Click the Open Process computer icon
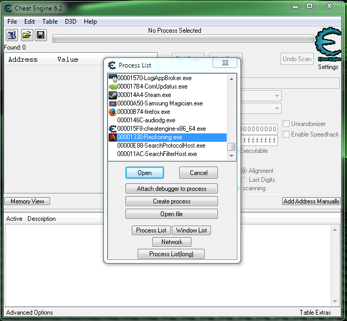347x321 pixels. click(12, 35)
